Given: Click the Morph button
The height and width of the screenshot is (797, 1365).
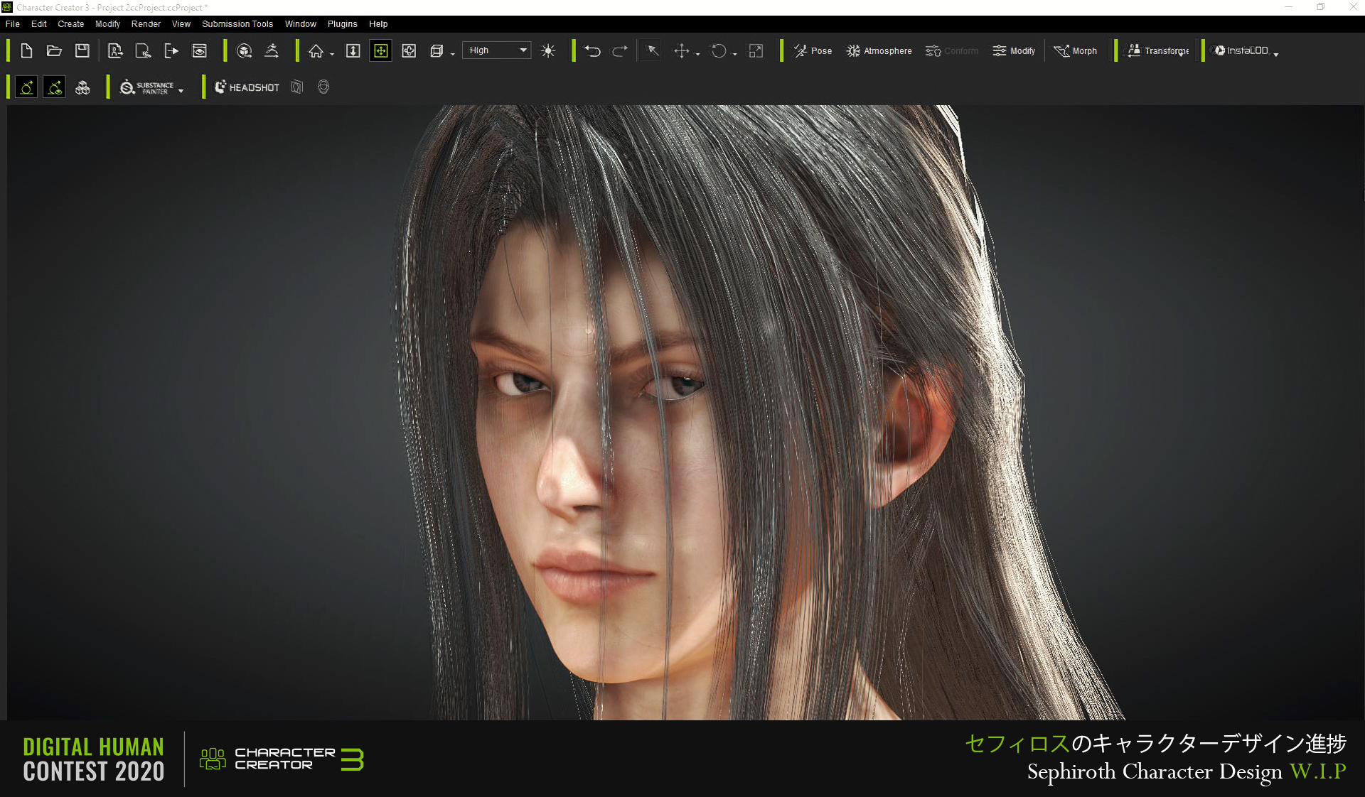Looking at the screenshot, I should pyautogui.click(x=1076, y=51).
